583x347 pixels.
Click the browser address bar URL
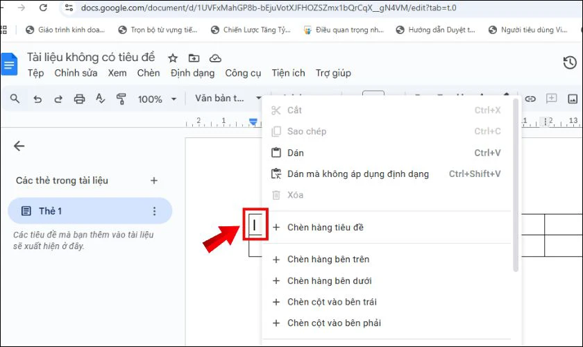(x=269, y=8)
